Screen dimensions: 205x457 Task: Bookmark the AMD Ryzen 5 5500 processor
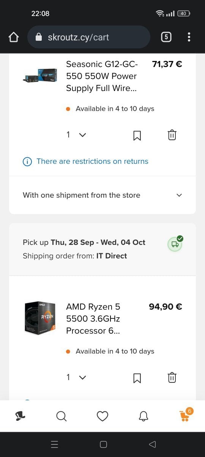(137, 378)
